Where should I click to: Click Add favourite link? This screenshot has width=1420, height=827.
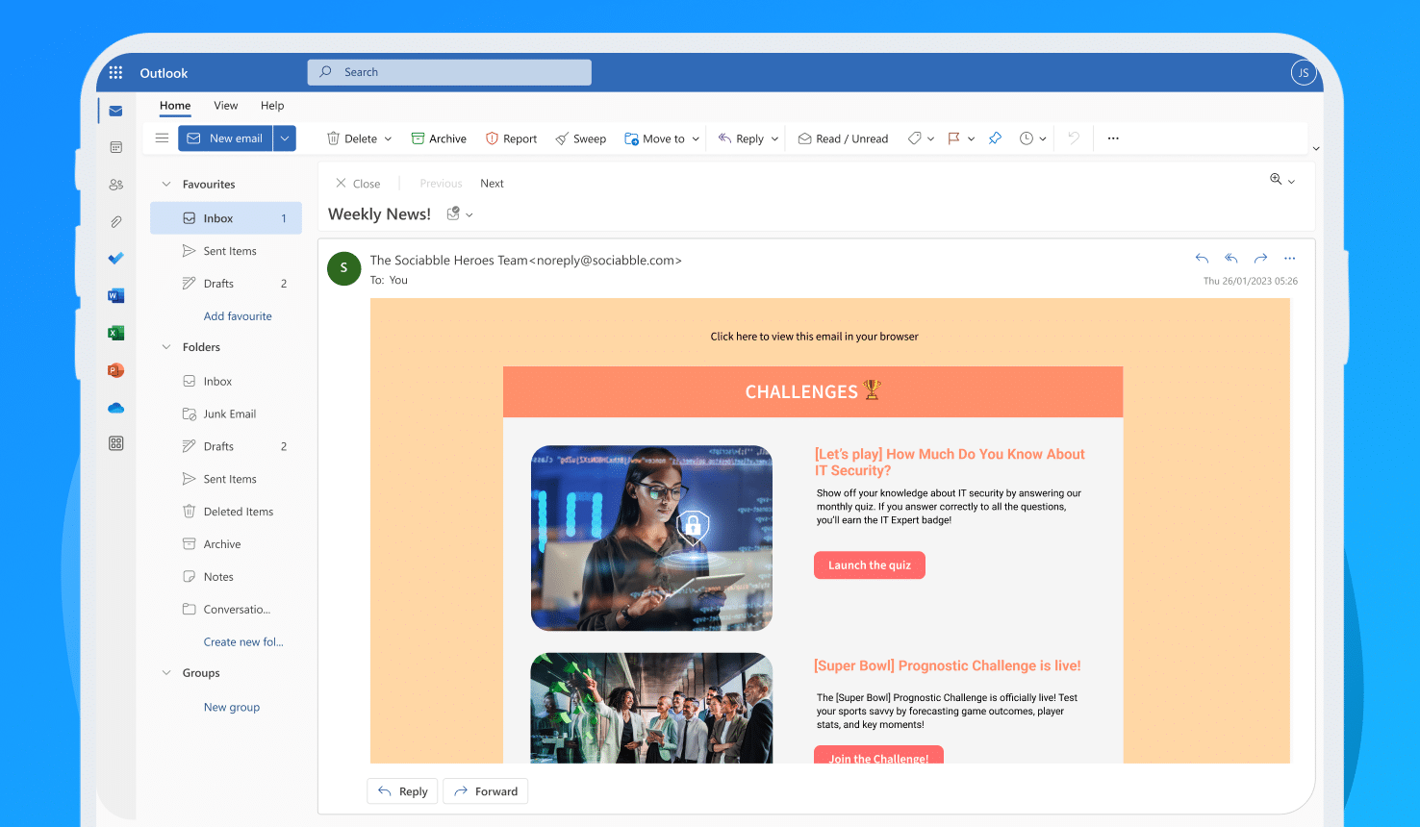(x=238, y=316)
